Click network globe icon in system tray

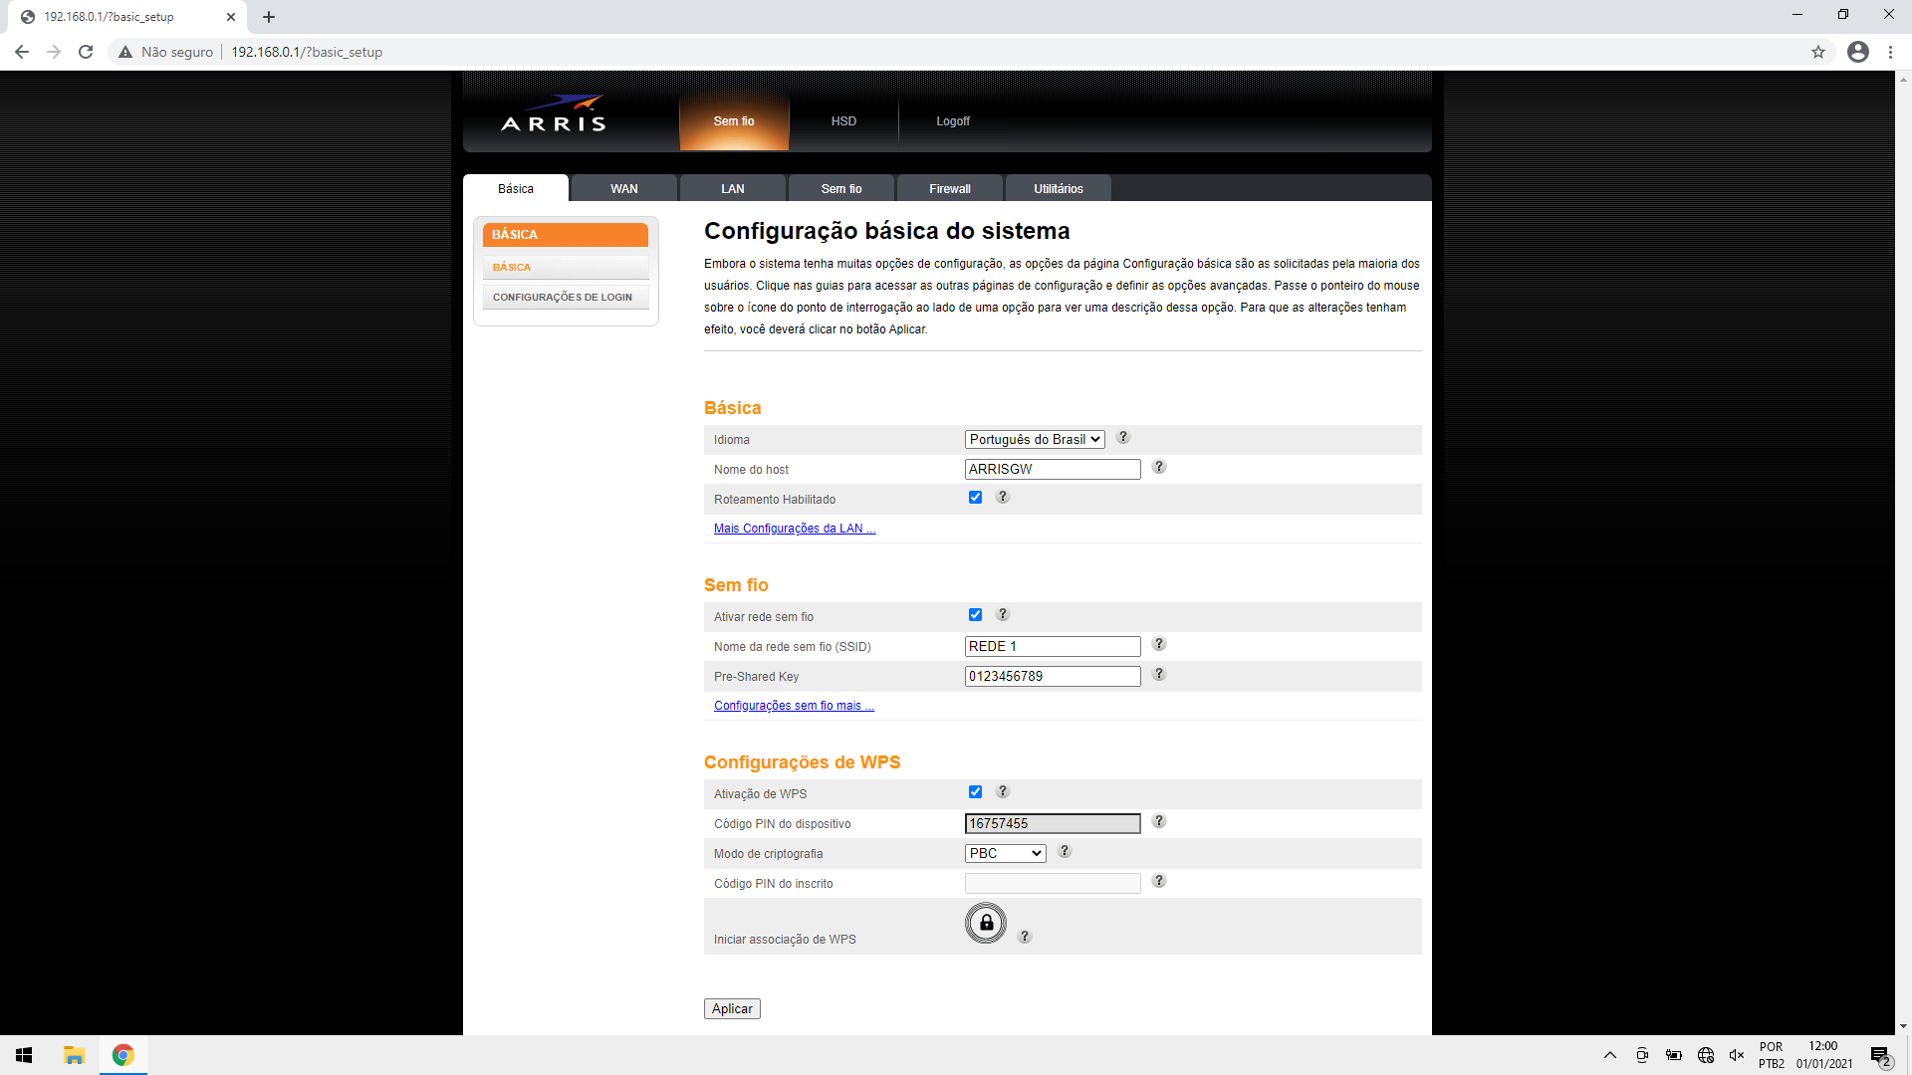[x=1706, y=1055]
